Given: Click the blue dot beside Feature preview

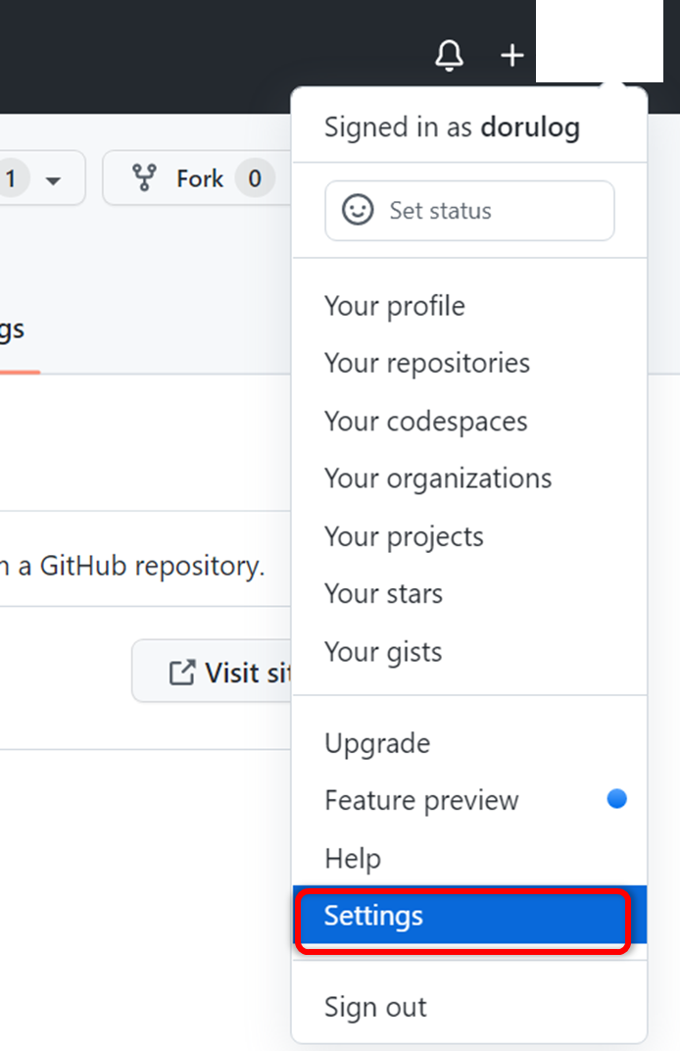Looking at the screenshot, I should [x=616, y=799].
